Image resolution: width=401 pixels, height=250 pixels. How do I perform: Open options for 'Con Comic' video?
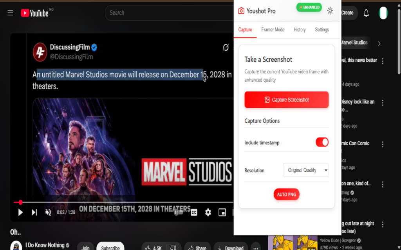point(383,145)
